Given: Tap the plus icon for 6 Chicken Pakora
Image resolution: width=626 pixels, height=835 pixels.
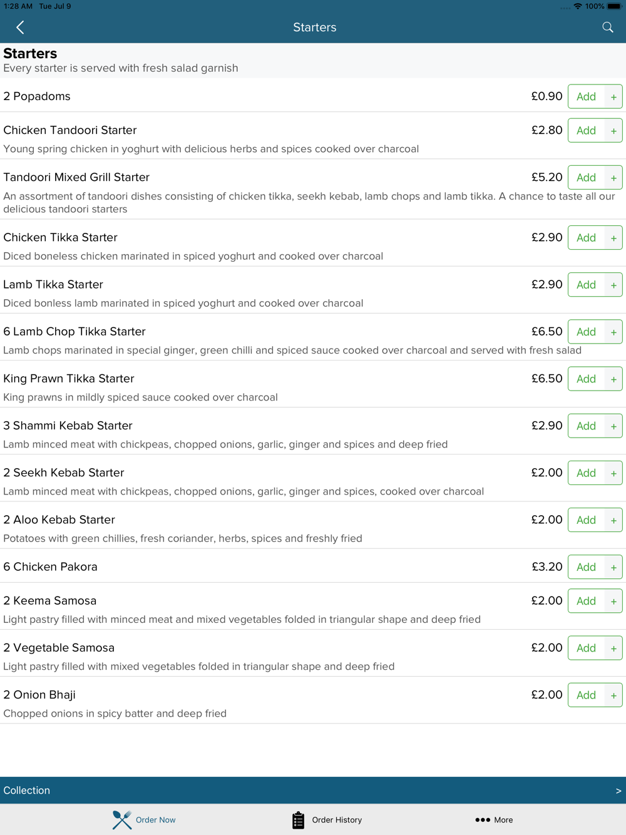Looking at the screenshot, I should click(x=613, y=568).
